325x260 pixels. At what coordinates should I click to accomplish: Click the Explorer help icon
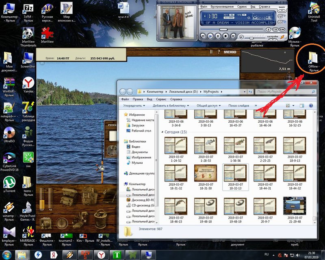[311, 106]
